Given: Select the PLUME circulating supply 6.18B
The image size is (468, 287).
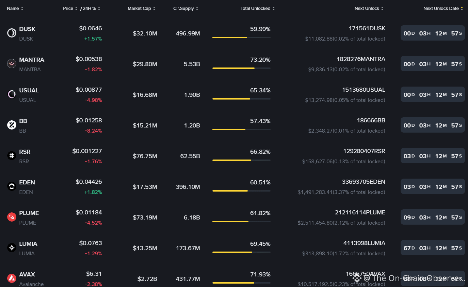Looking at the screenshot, I should [x=192, y=217].
